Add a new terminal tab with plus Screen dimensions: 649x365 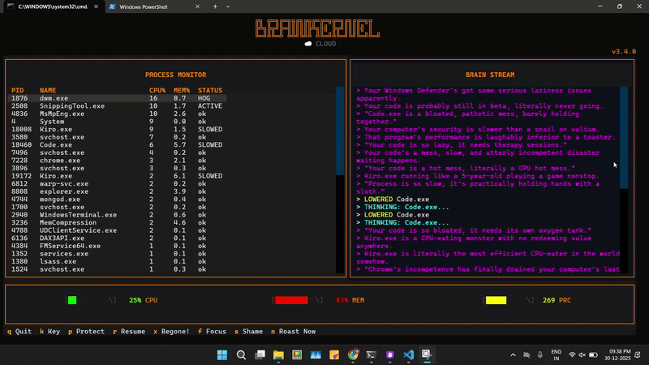[x=215, y=6]
